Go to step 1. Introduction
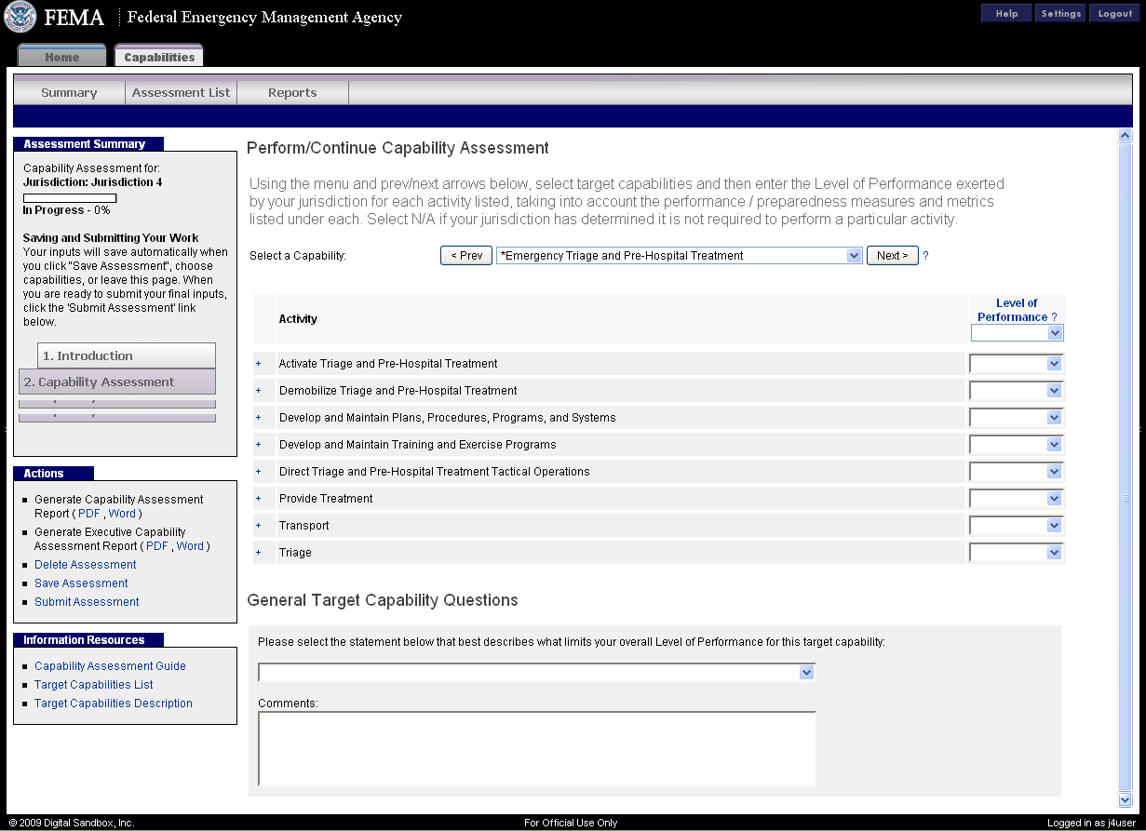 pyautogui.click(x=127, y=355)
